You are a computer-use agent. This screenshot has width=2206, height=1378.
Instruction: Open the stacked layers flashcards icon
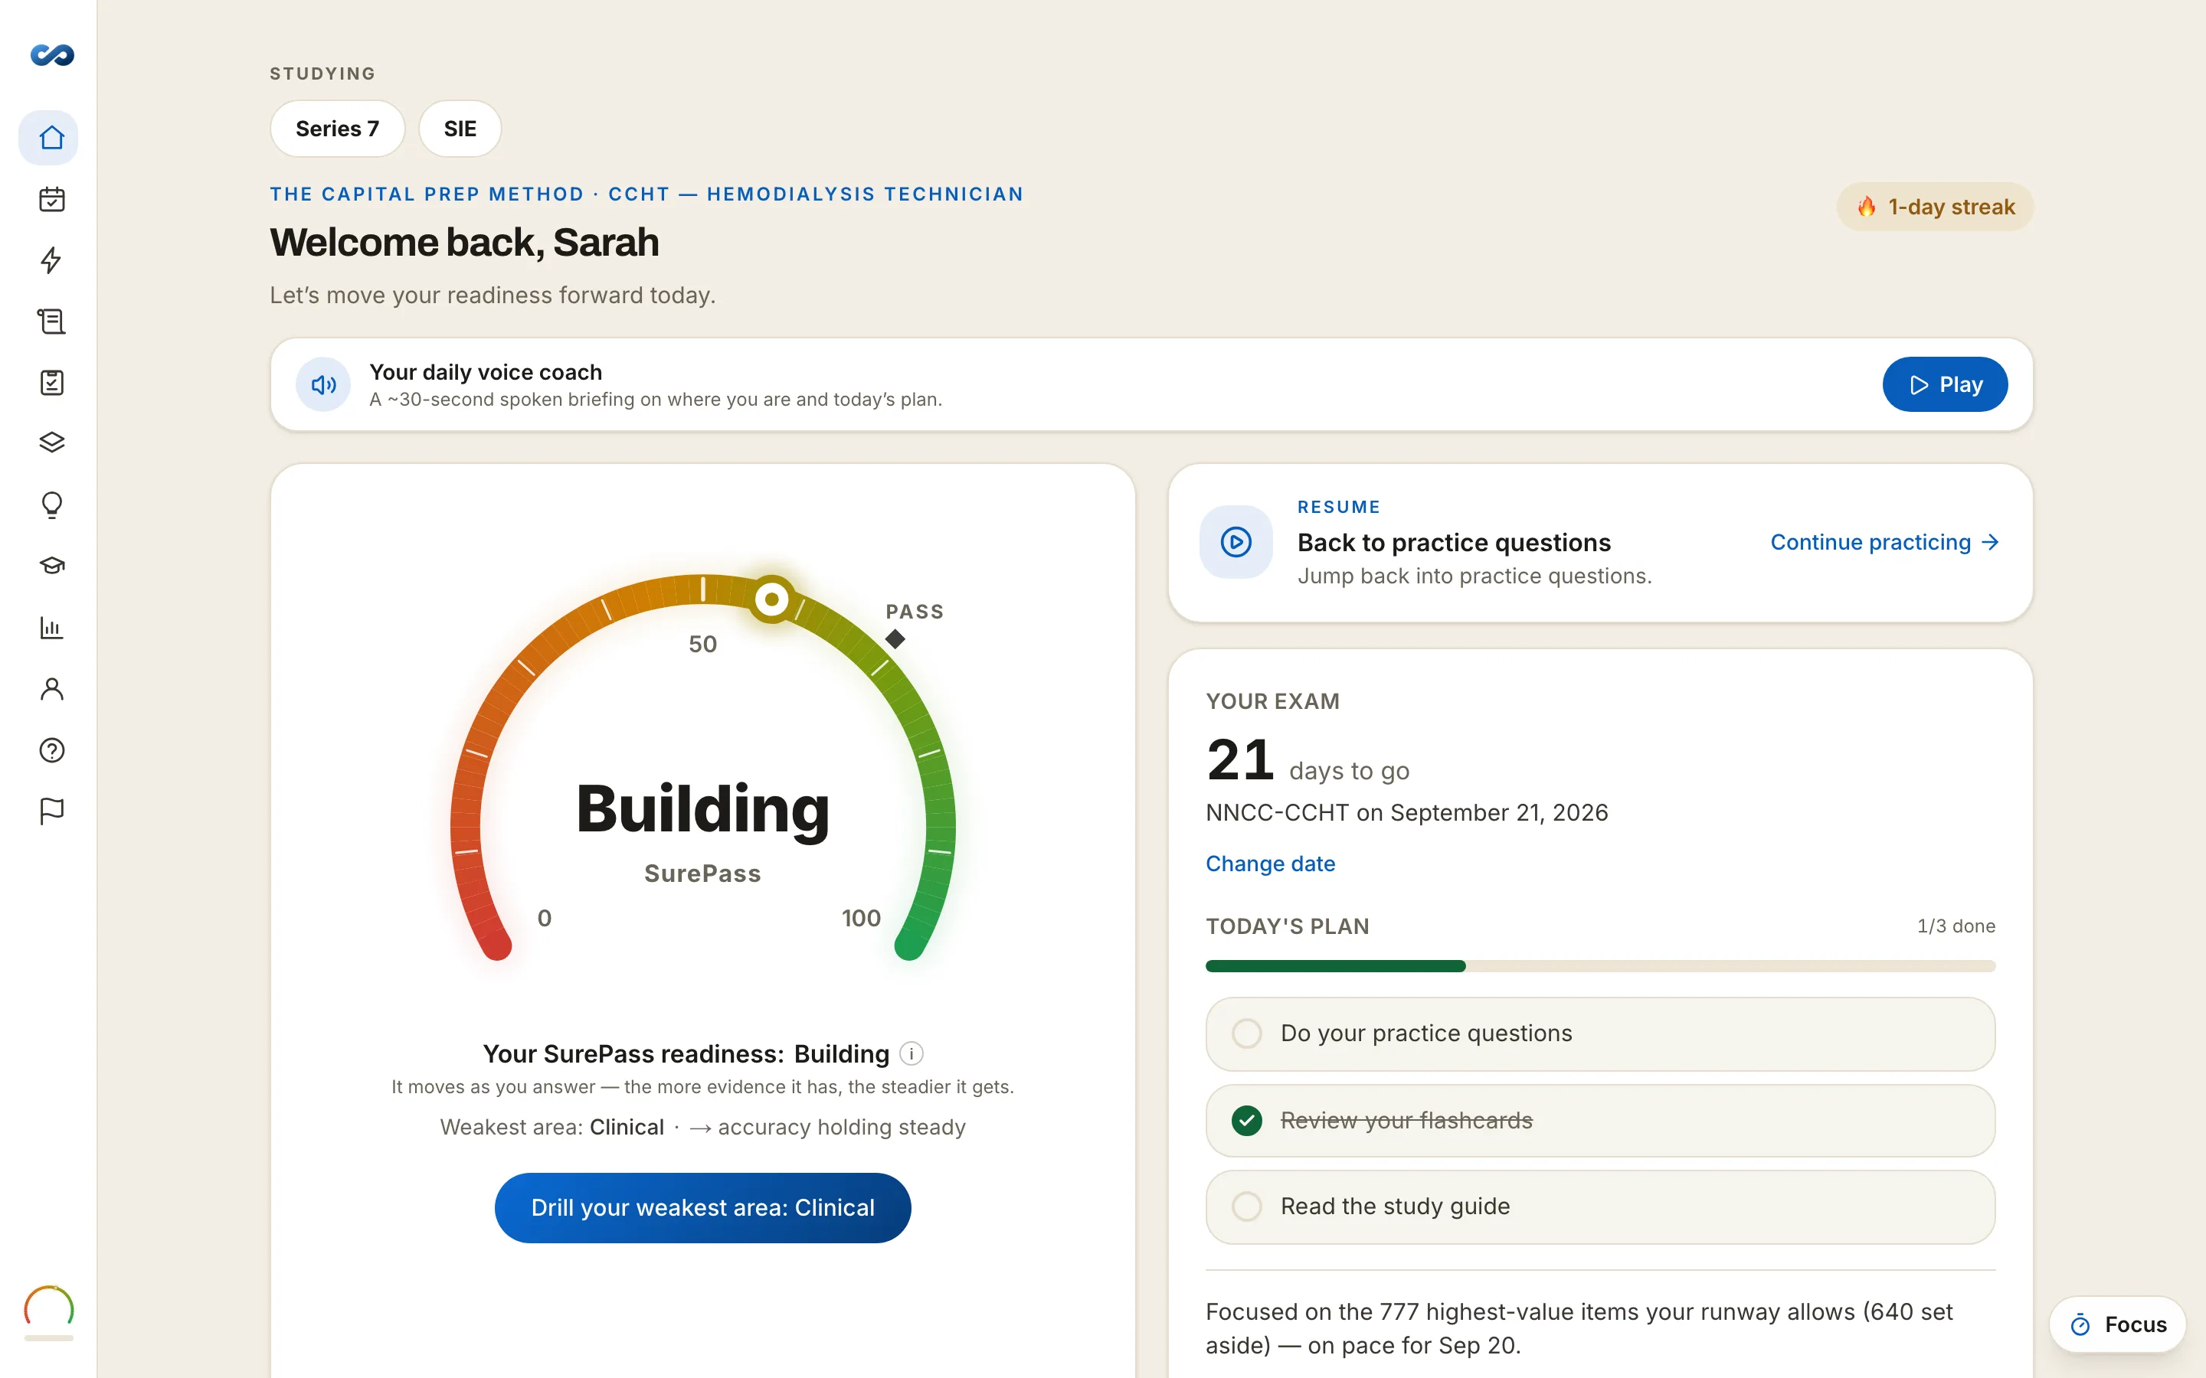pyautogui.click(x=52, y=443)
